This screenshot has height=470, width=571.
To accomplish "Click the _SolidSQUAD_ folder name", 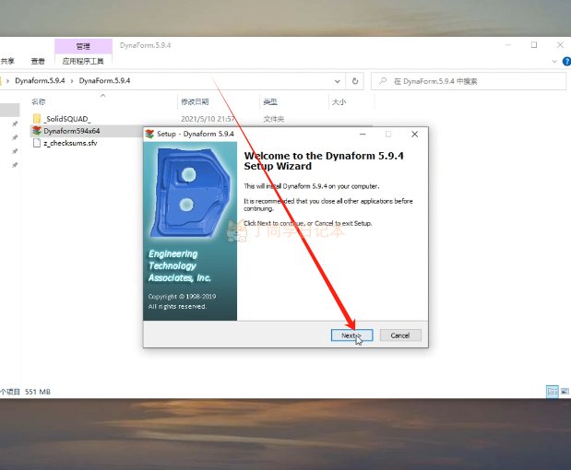I will (x=67, y=119).
